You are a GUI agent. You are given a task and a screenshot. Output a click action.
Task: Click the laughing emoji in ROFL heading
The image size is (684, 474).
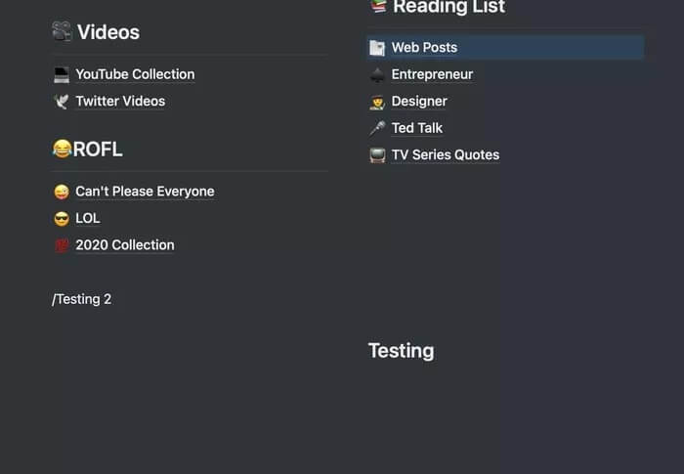(62, 149)
